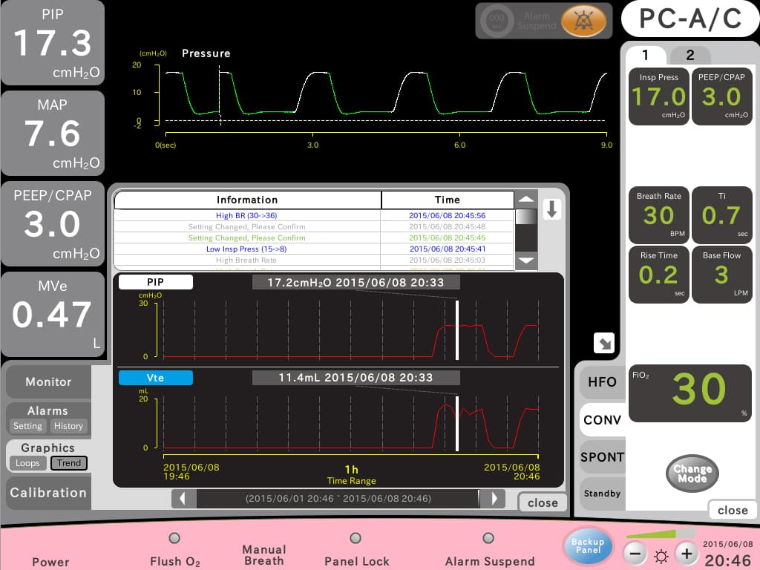Open the Calibration menu
760x570 pixels.
click(48, 493)
